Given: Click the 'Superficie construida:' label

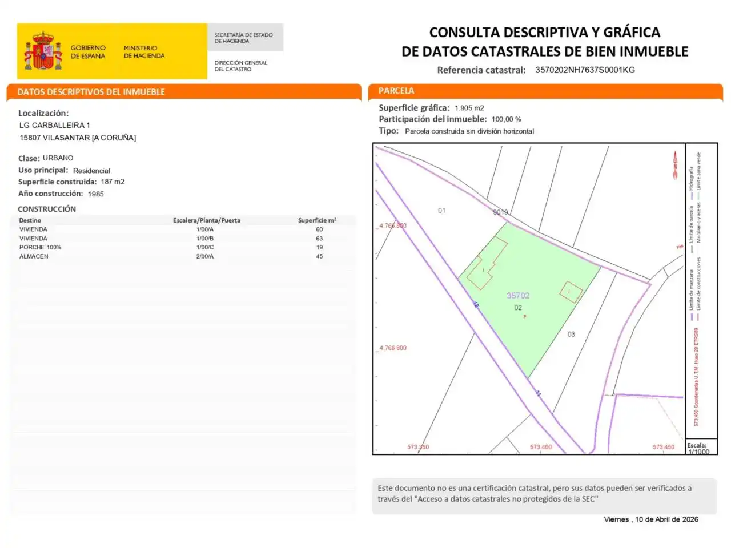Looking at the screenshot, I should [57, 182].
